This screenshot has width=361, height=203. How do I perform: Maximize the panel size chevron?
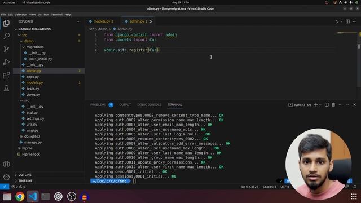tap(347, 105)
